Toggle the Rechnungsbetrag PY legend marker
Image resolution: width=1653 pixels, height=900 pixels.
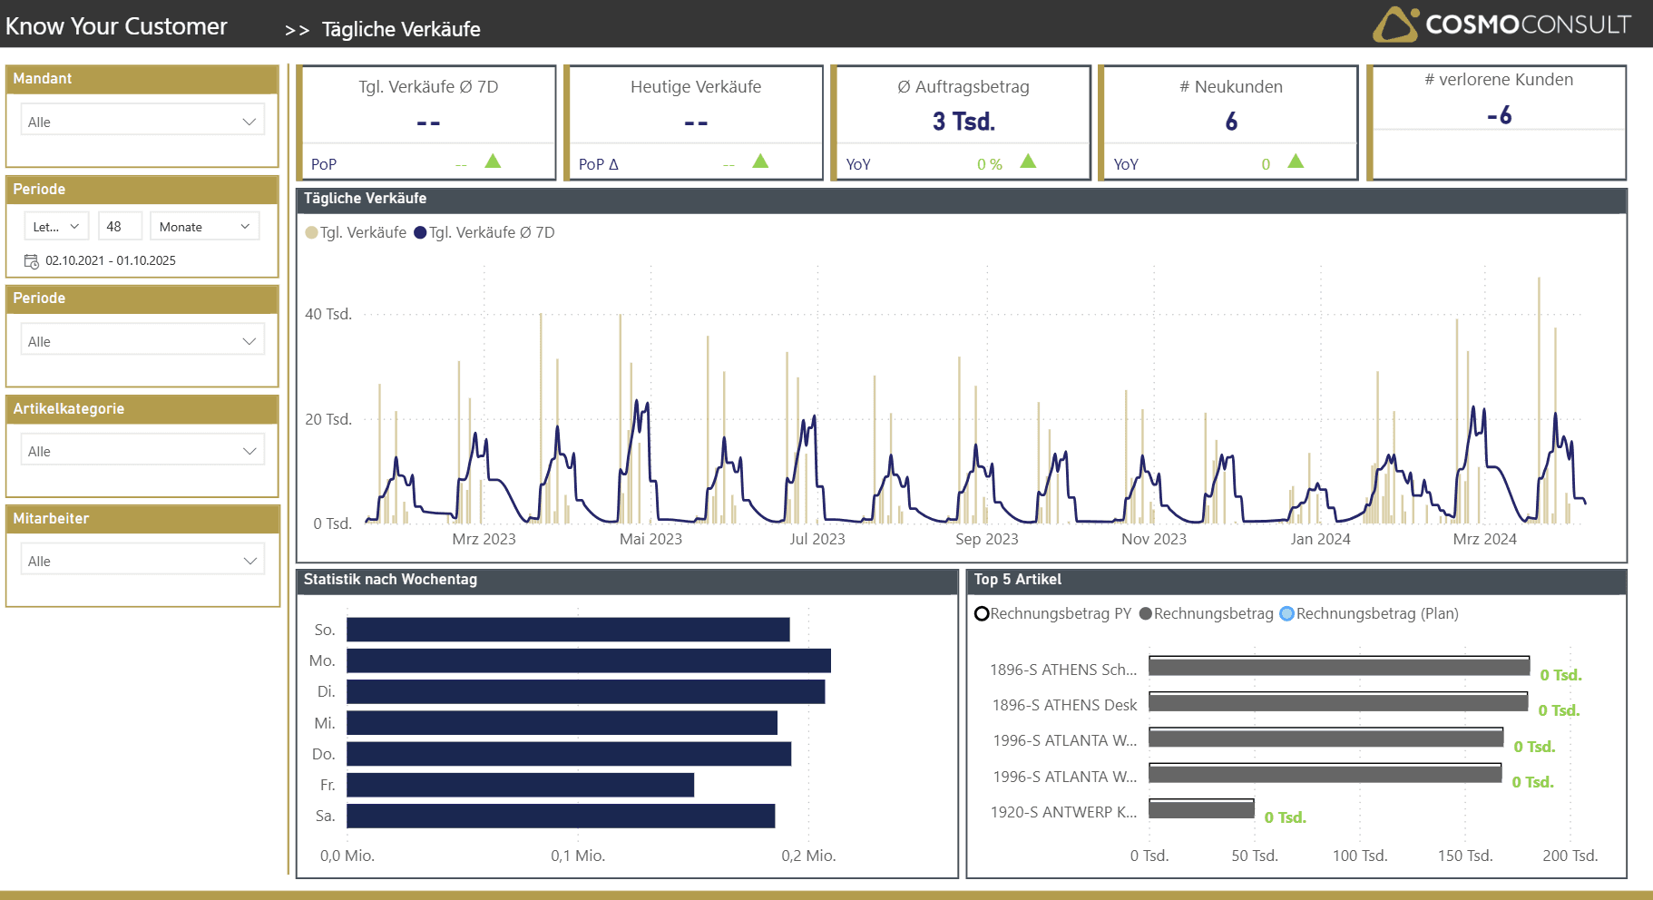click(x=982, y=614)
